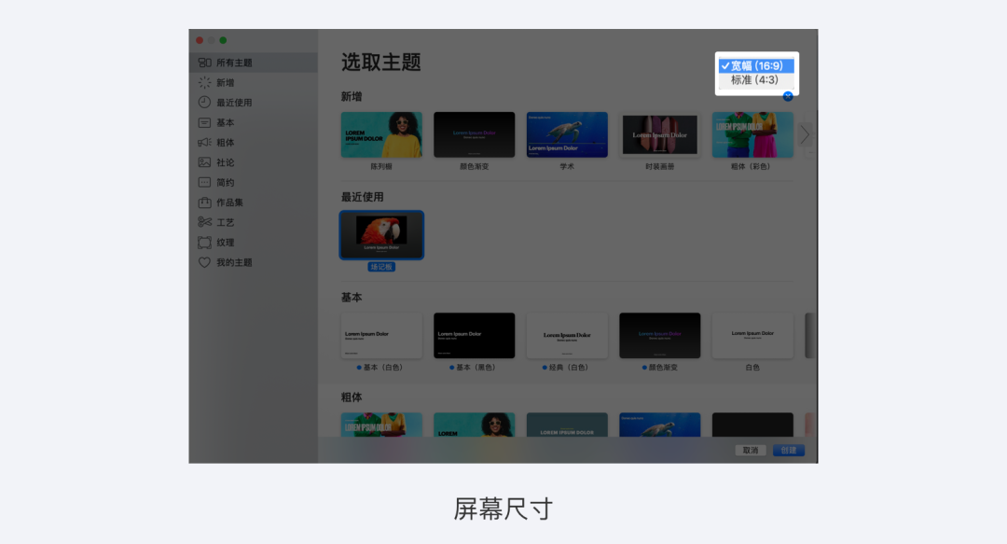Viewport: 1007px width, 544px height.
Task: Choose the 标准 (4:3) slide size option
Action: [x=756, y=79]
